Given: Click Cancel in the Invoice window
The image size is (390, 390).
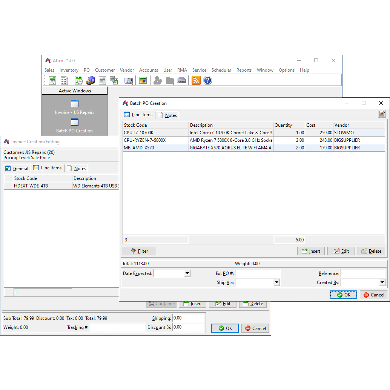Looking at the screenshot, I should 255,328.
